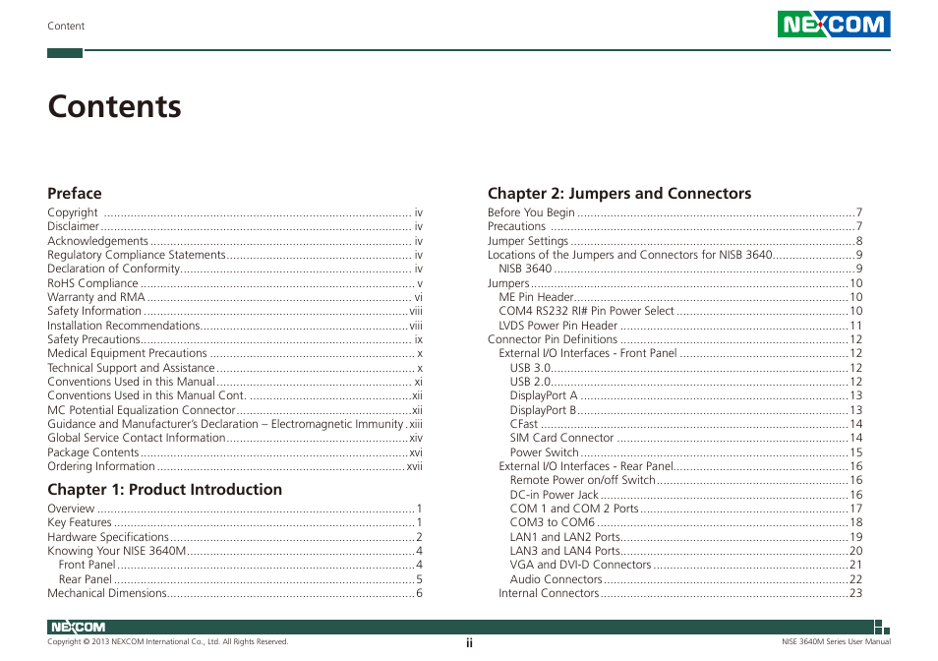
Task: Go to Remote Power on/off Switch
Action: (x=686, y=480)
